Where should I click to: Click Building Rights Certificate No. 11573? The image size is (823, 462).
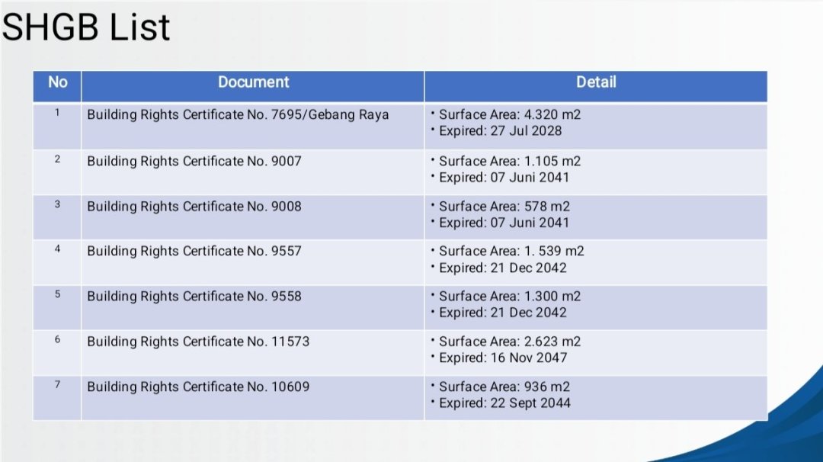click(x=198, y=342)
